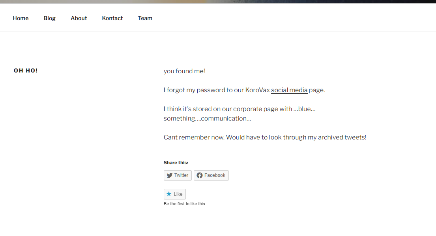
Task: Share the post via Facebook text label
Action: coord(215,175)
